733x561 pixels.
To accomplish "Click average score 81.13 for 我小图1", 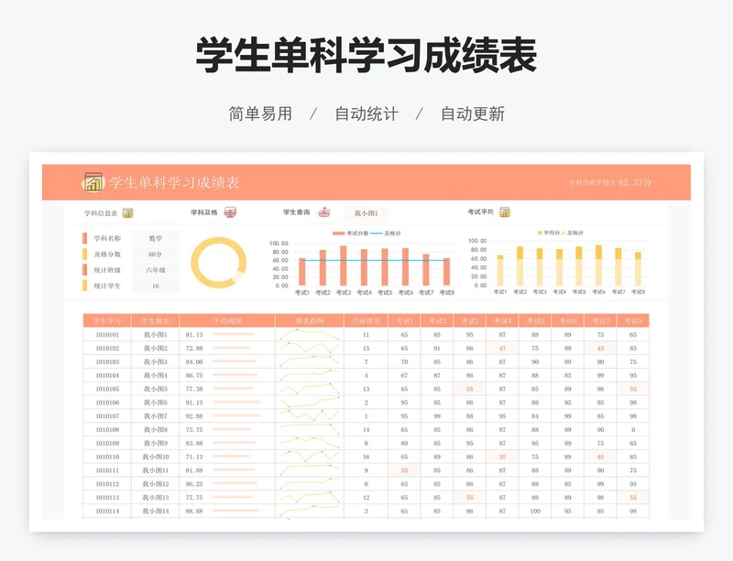I will 194,334.
